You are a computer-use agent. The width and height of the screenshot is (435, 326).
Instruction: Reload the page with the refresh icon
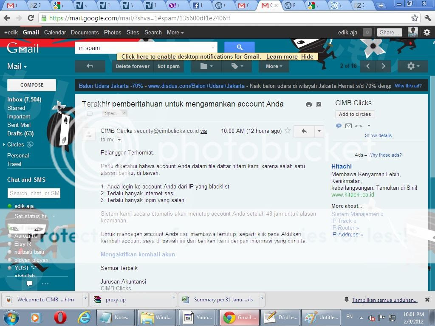(31, 18)
